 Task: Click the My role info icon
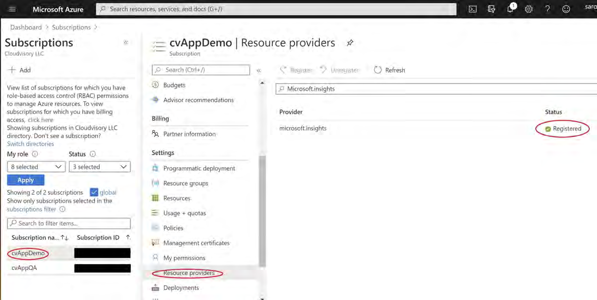(35, 154)
